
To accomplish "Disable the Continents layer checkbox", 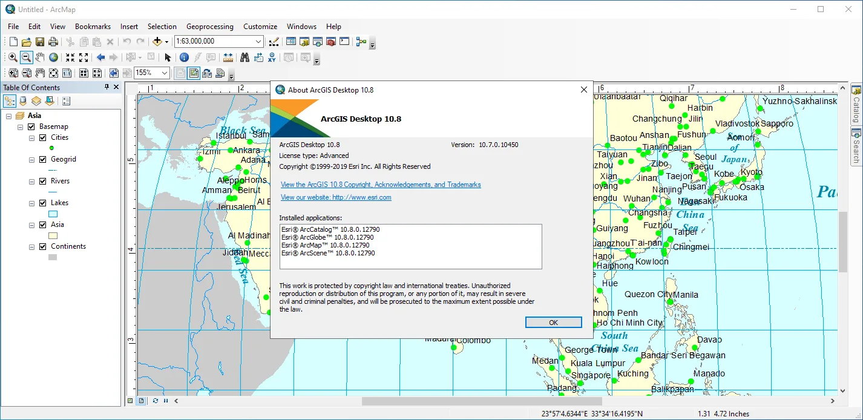I will [42, 247].
